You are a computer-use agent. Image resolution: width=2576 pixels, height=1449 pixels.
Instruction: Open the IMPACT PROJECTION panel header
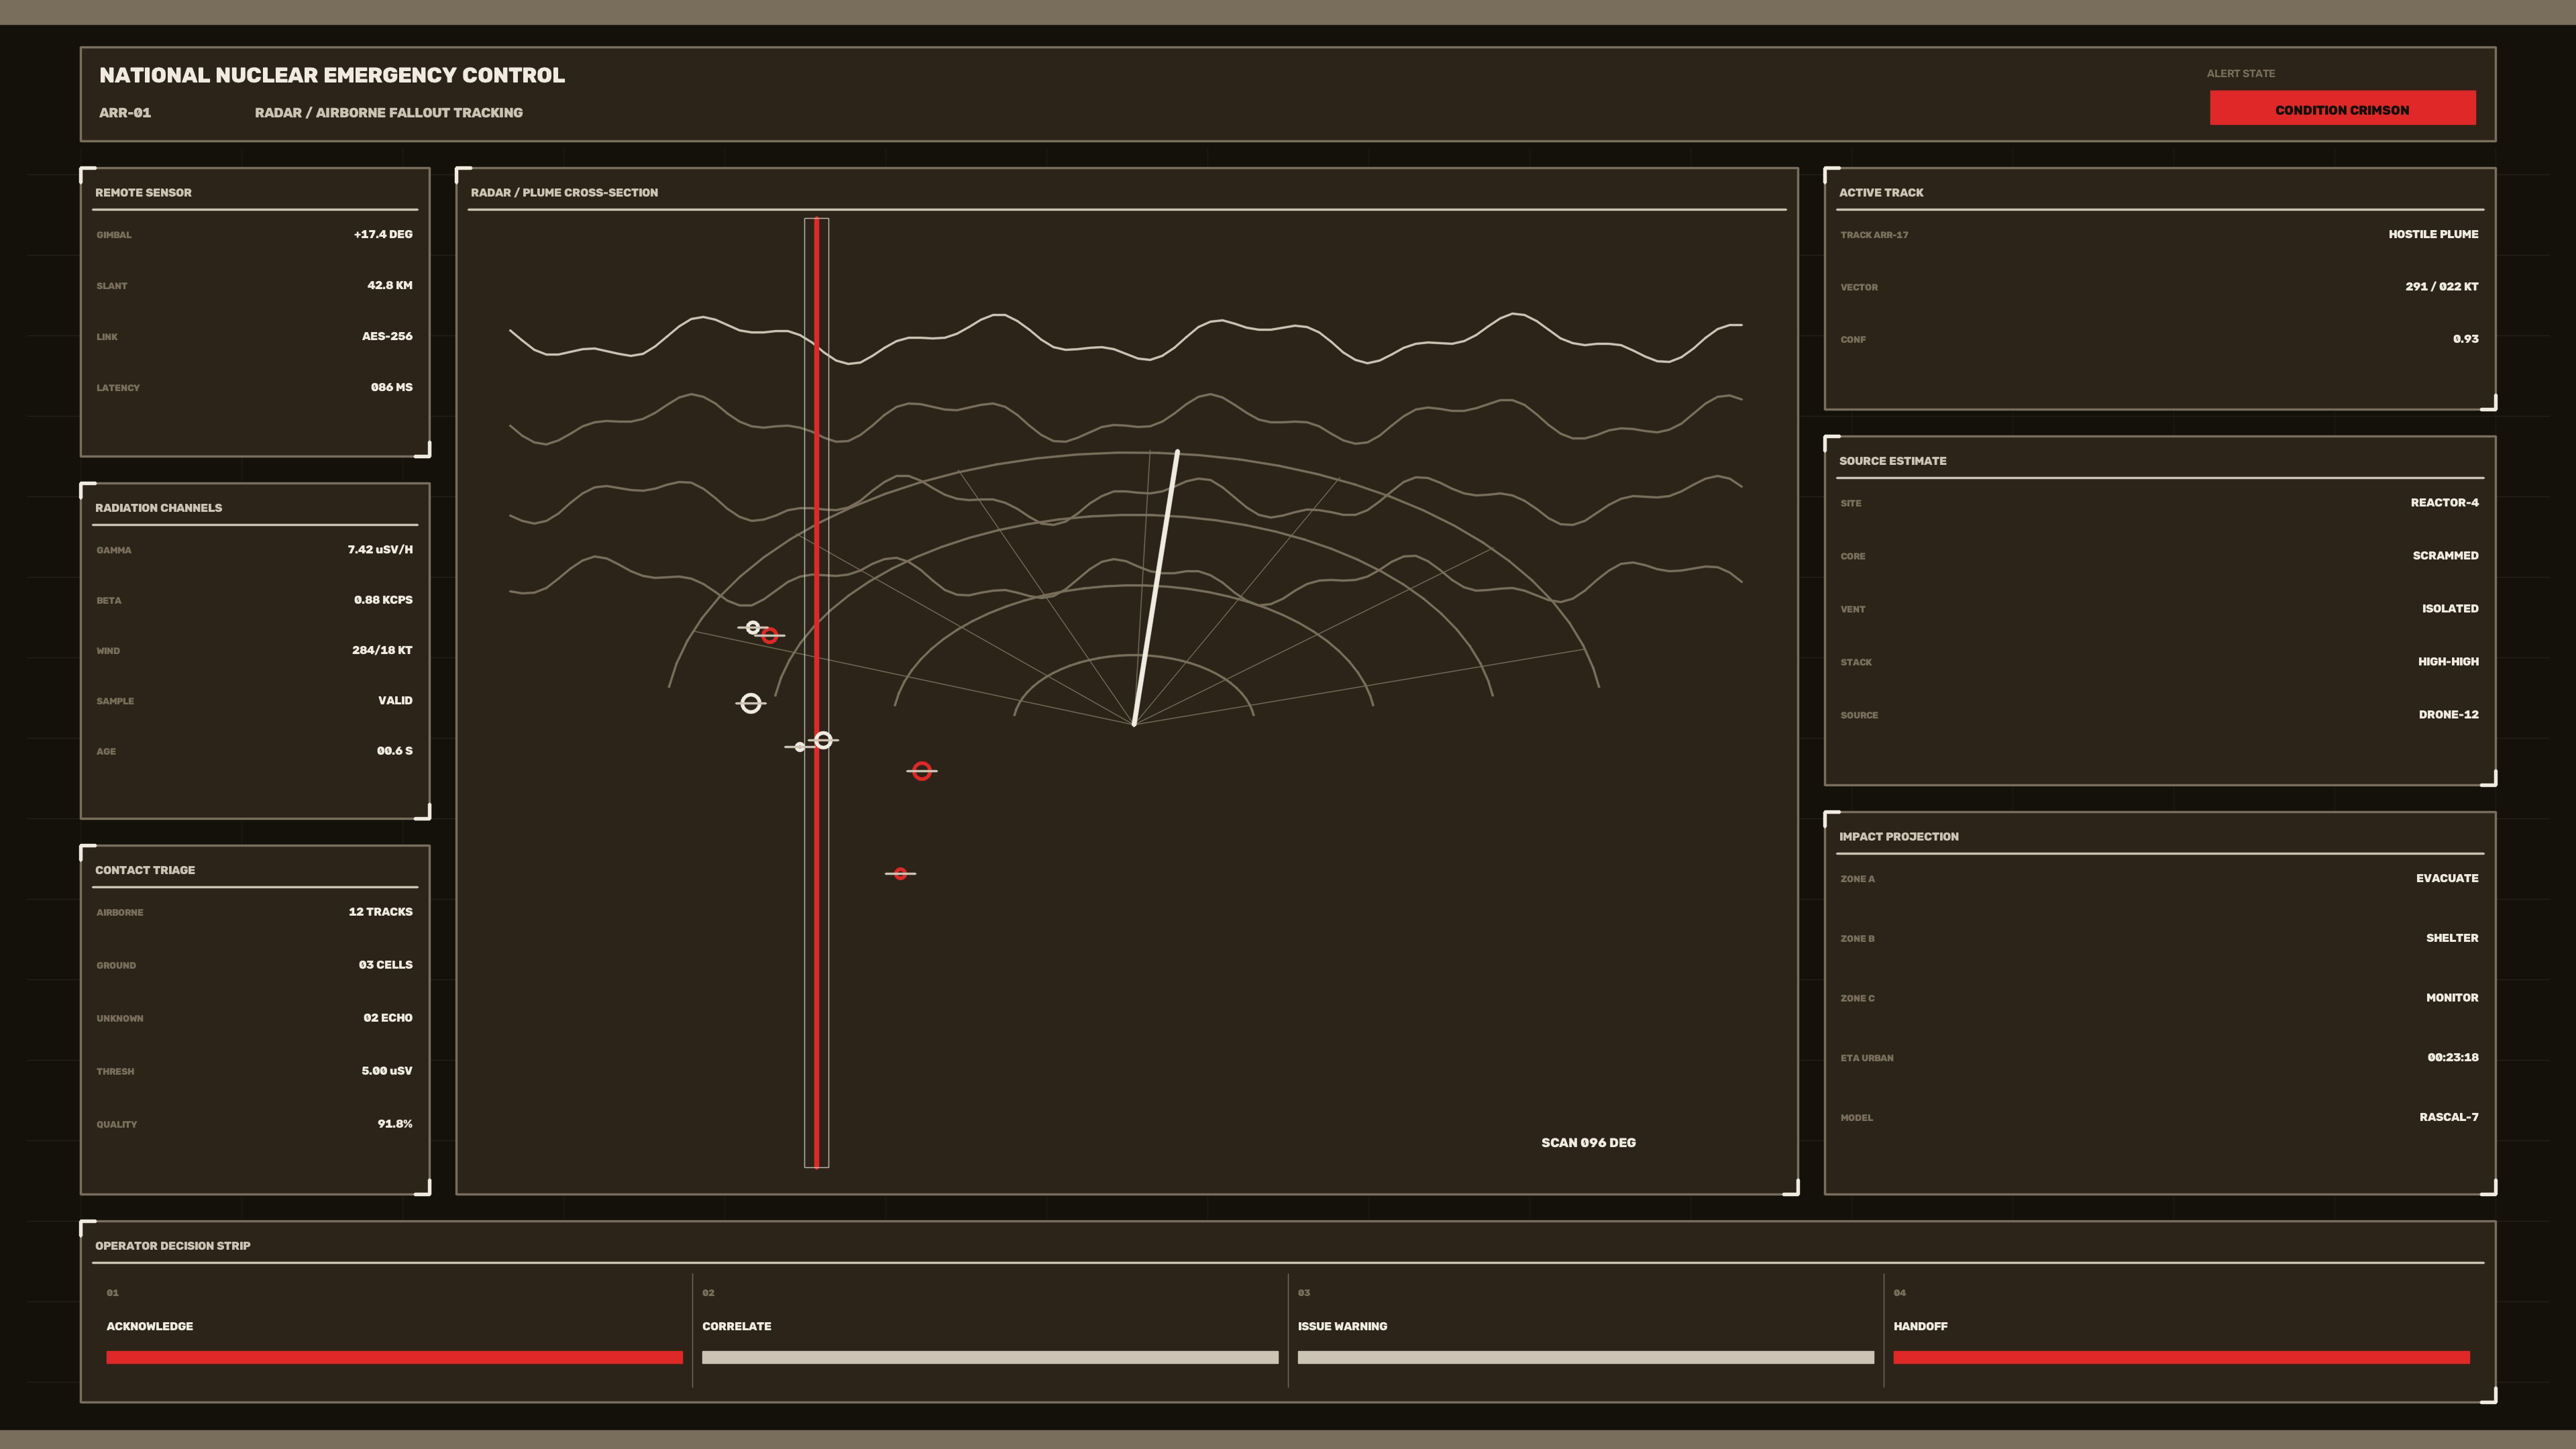tap(1898, 837)
